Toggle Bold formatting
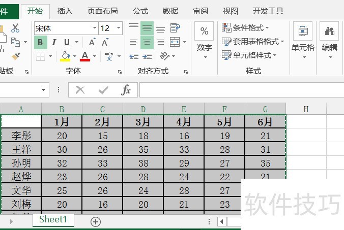The height and width of the screenshot is (230, 344). [40, 42]
